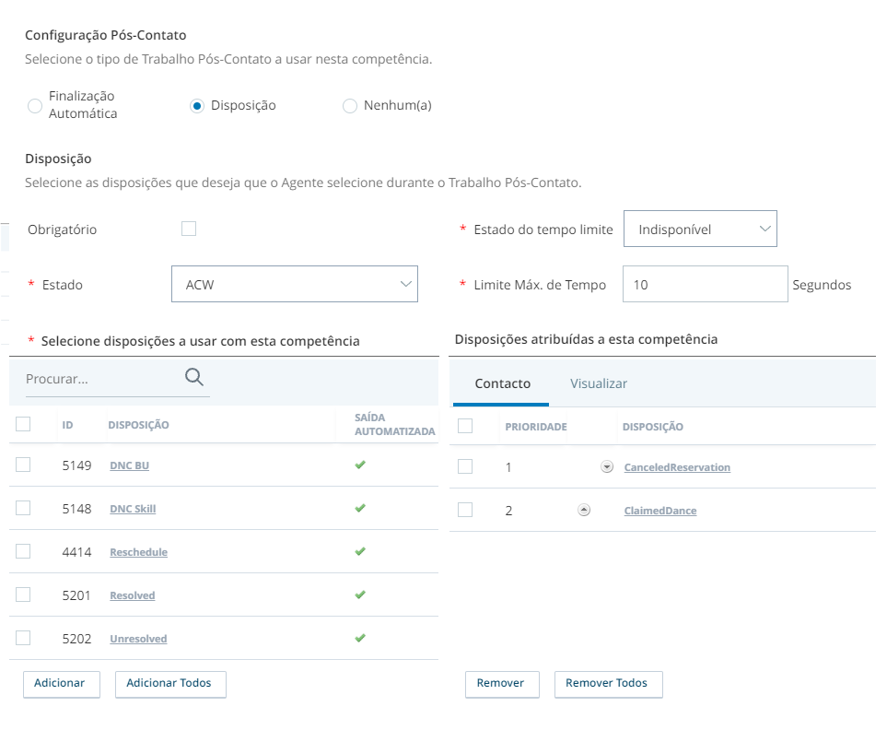Switch to the Visualizar tab
Screen dimensions: 887x730
tap(599, 383)
